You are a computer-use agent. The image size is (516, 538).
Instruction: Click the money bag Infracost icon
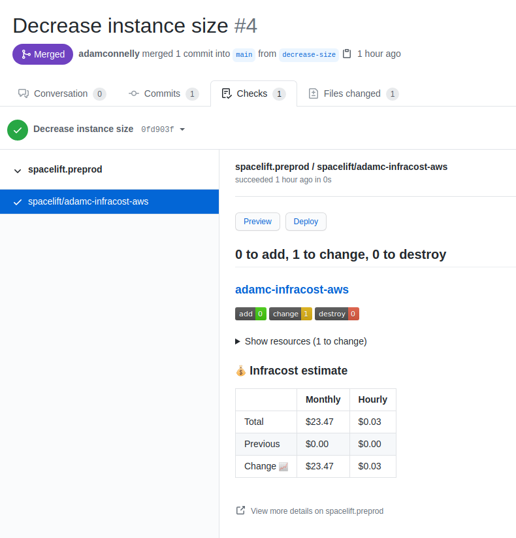pos(241,371)
